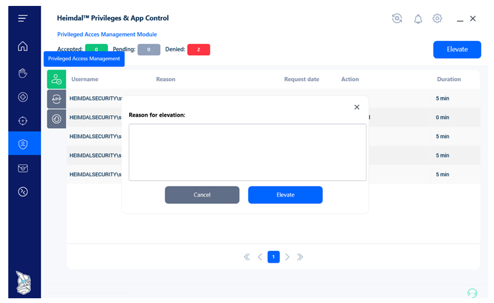Open the crosshair endpoint detection icon

point(23,121)
